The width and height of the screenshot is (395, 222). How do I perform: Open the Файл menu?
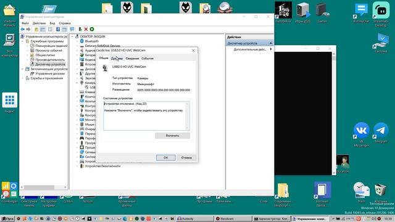25,23
